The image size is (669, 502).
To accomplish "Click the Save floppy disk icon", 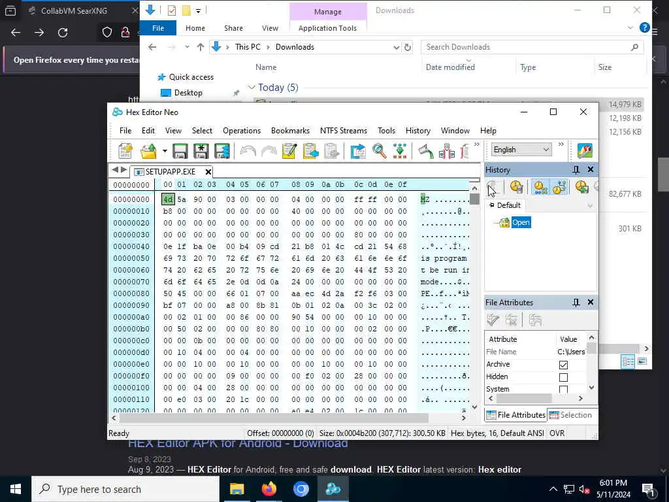I will pyautogui.click(x=180, y=151).
